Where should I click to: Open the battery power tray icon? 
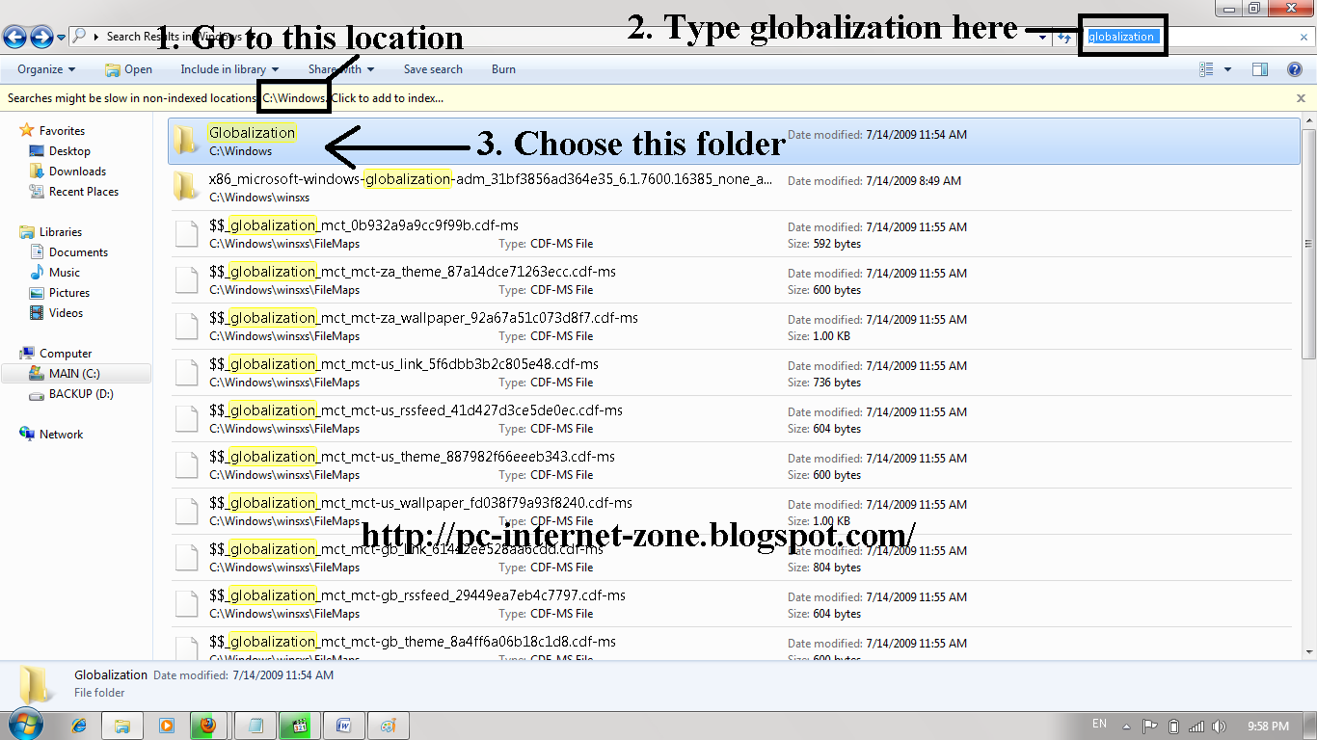tap(1173, 727)
